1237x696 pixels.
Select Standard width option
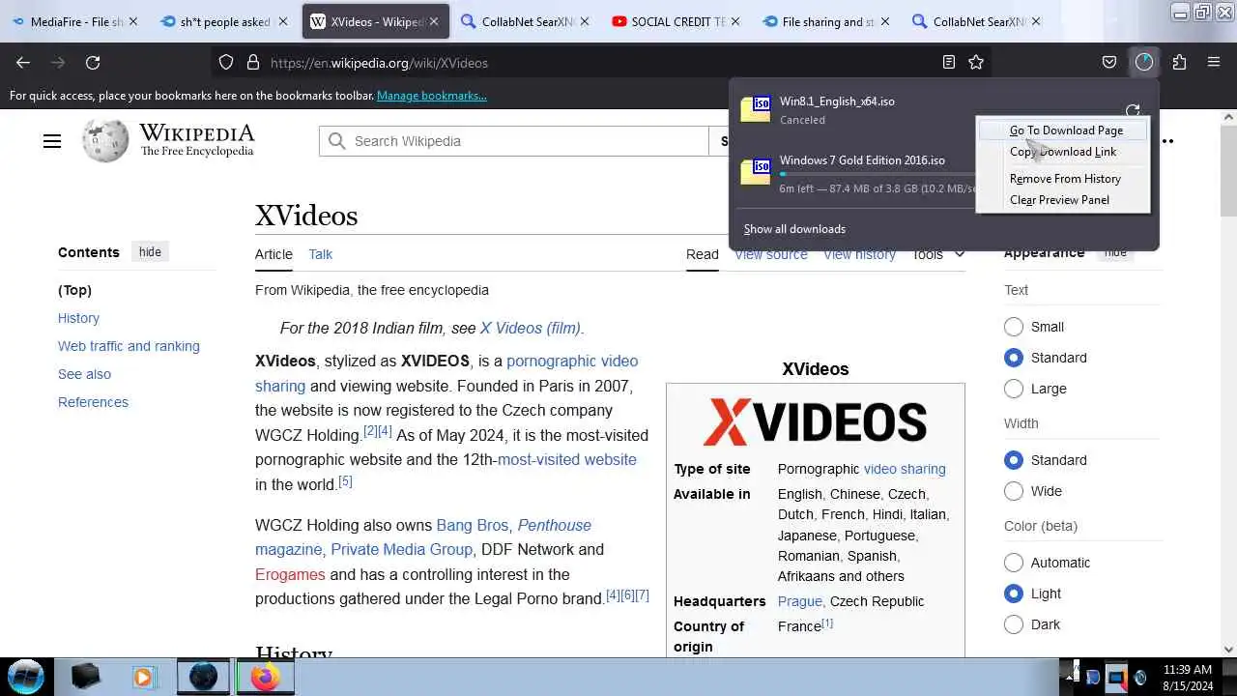pos(1014,460)
